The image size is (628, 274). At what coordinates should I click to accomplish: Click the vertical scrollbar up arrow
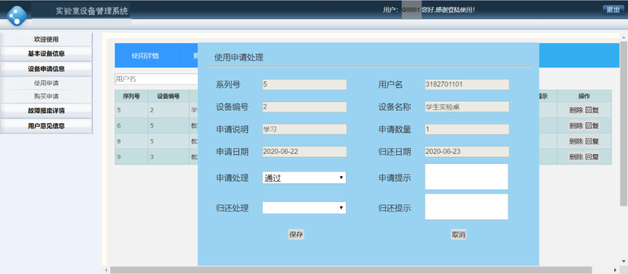point(623,37)
